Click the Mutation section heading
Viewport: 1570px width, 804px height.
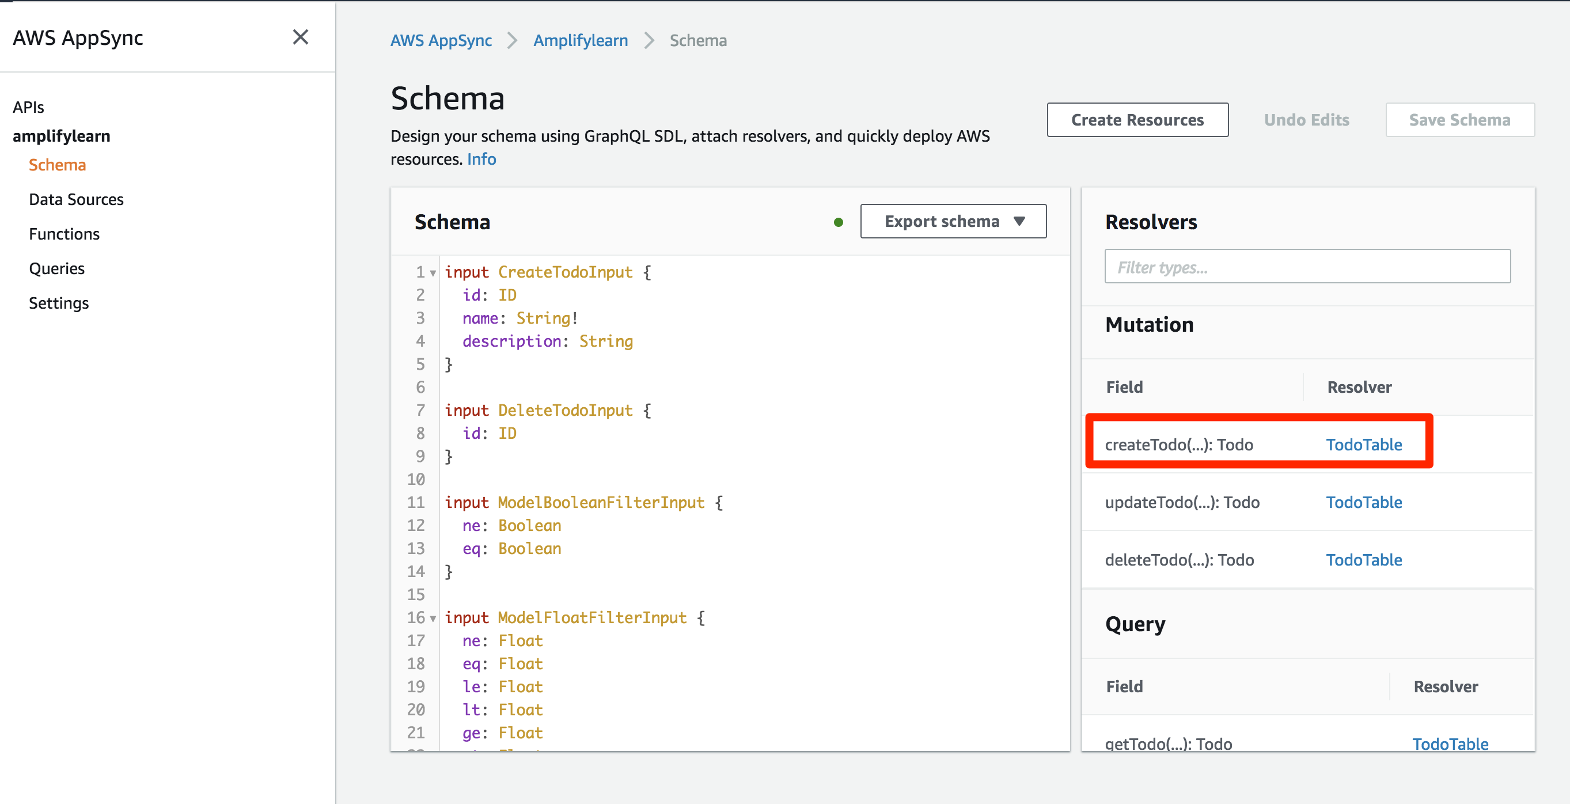(1149, 324)
